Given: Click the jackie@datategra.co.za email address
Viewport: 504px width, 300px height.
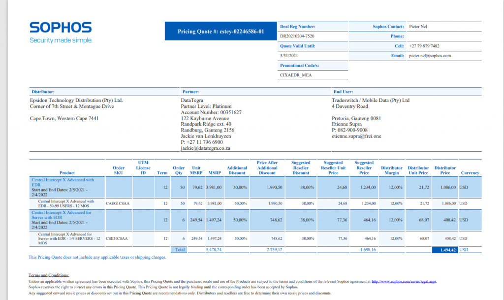Looking at the screenshot, I should (x=206, y=148).
